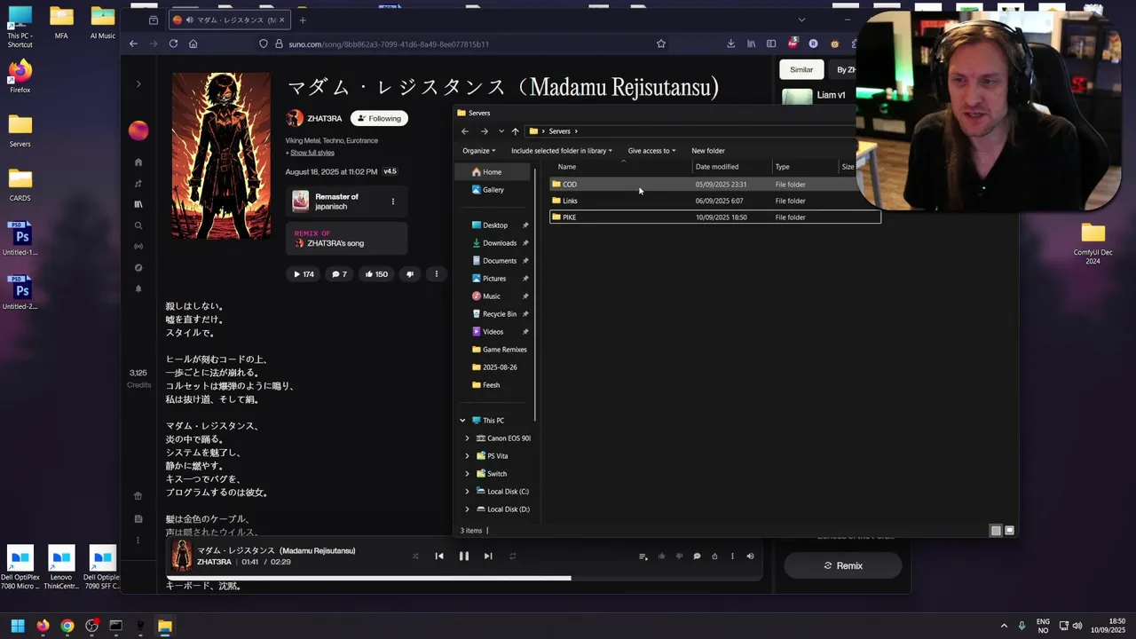Click the ZHAT3RA artist name link
The height and width of the screenshot is (639, 1136).
[324, 118]
